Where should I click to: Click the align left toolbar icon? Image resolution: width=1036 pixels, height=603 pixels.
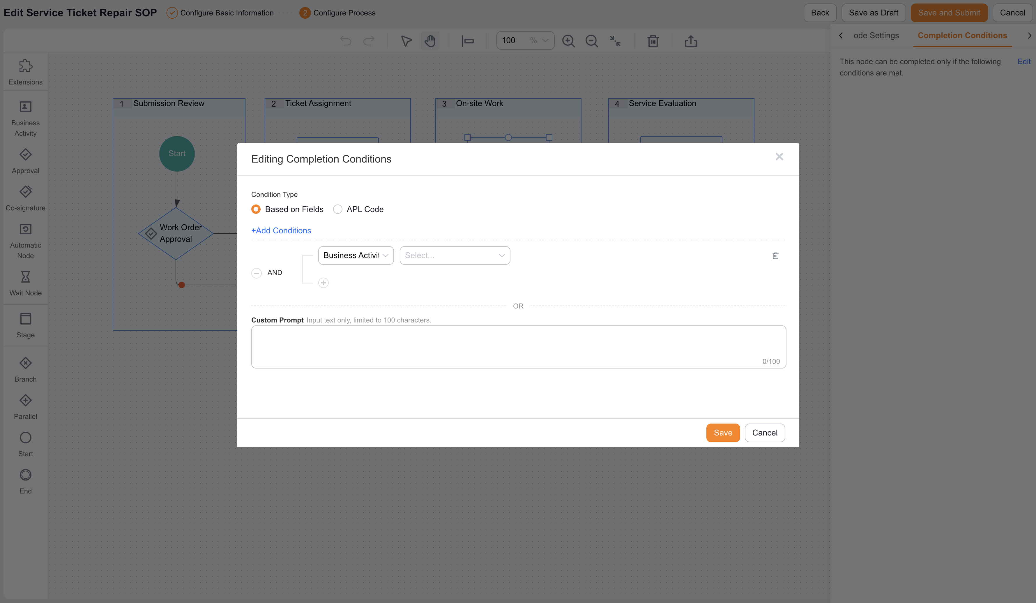[468, 41]
